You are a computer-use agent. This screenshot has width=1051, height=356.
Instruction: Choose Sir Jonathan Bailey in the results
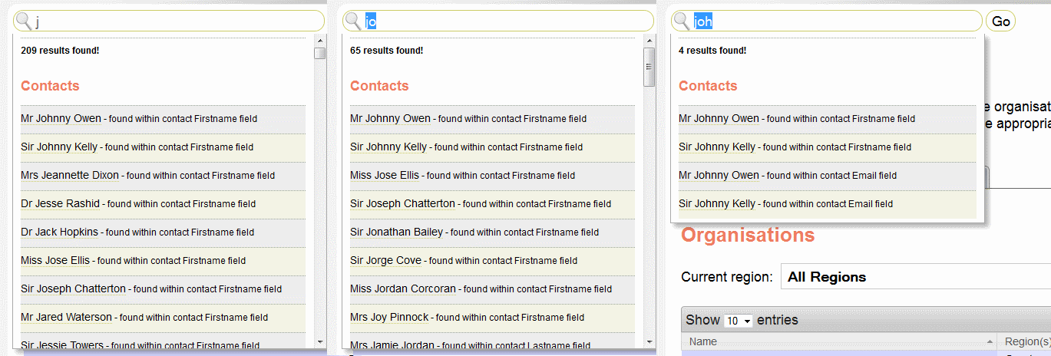pyautogui.click(x=396, y=232)
